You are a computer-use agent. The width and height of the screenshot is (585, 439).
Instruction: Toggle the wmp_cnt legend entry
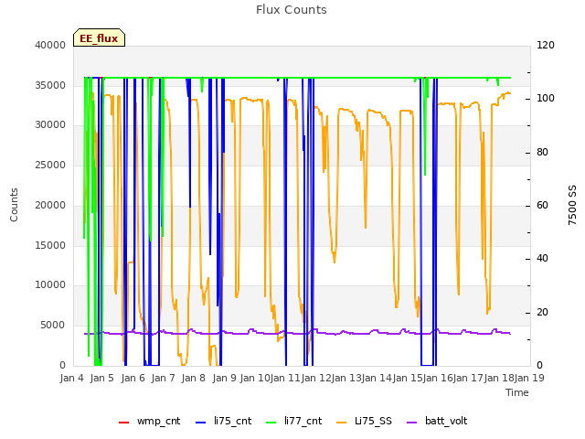click(149, 421)
